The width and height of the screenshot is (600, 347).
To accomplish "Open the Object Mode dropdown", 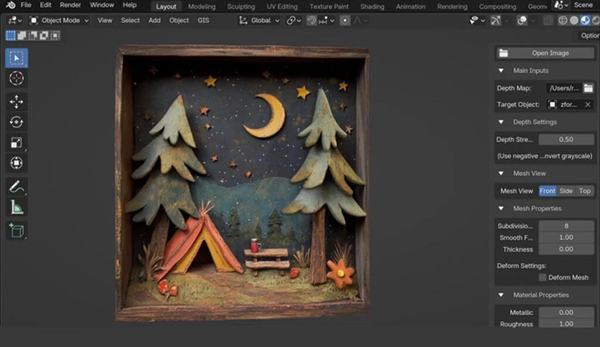I will click(x=60, y=20).
